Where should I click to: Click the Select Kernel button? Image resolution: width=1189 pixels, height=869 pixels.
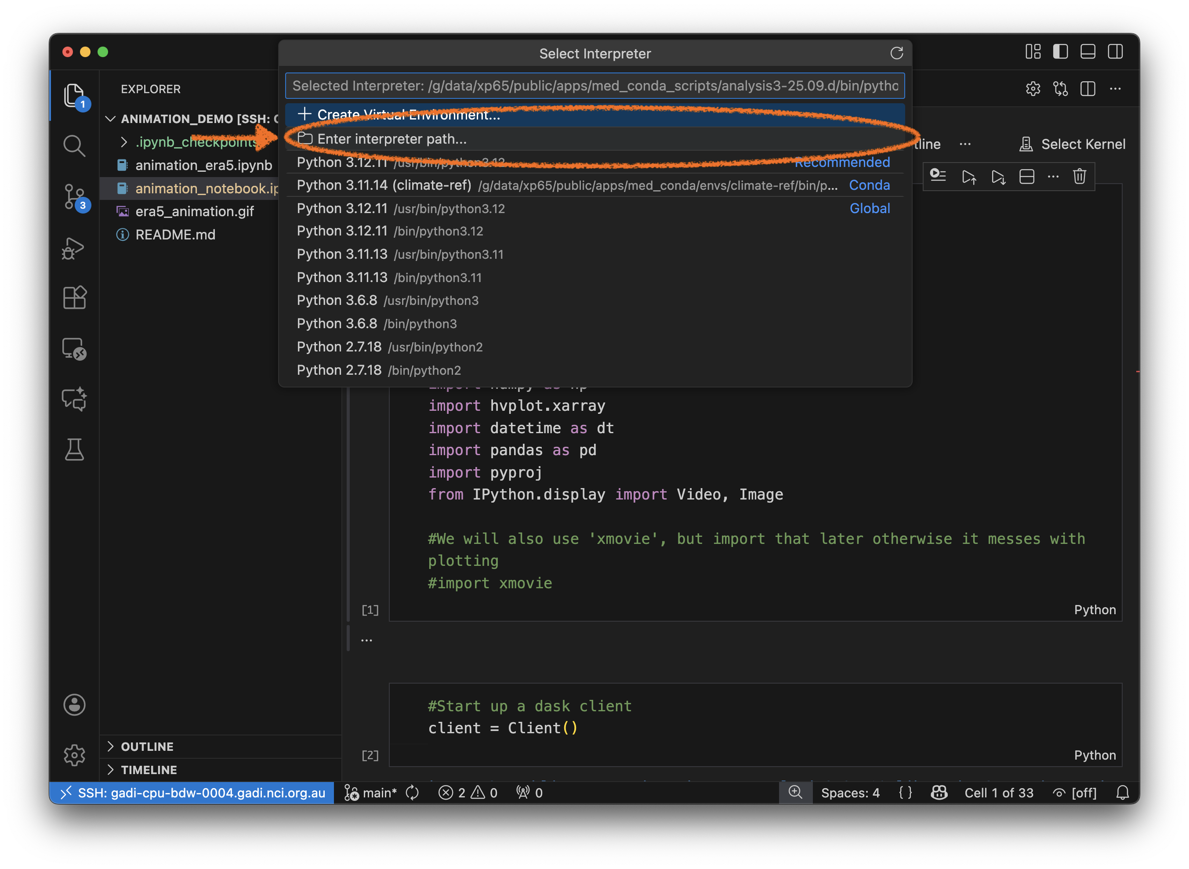[x=1073, y=144]
